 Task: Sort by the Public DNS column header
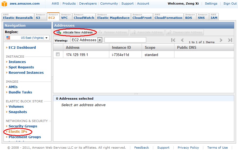[x=204, y=47]
